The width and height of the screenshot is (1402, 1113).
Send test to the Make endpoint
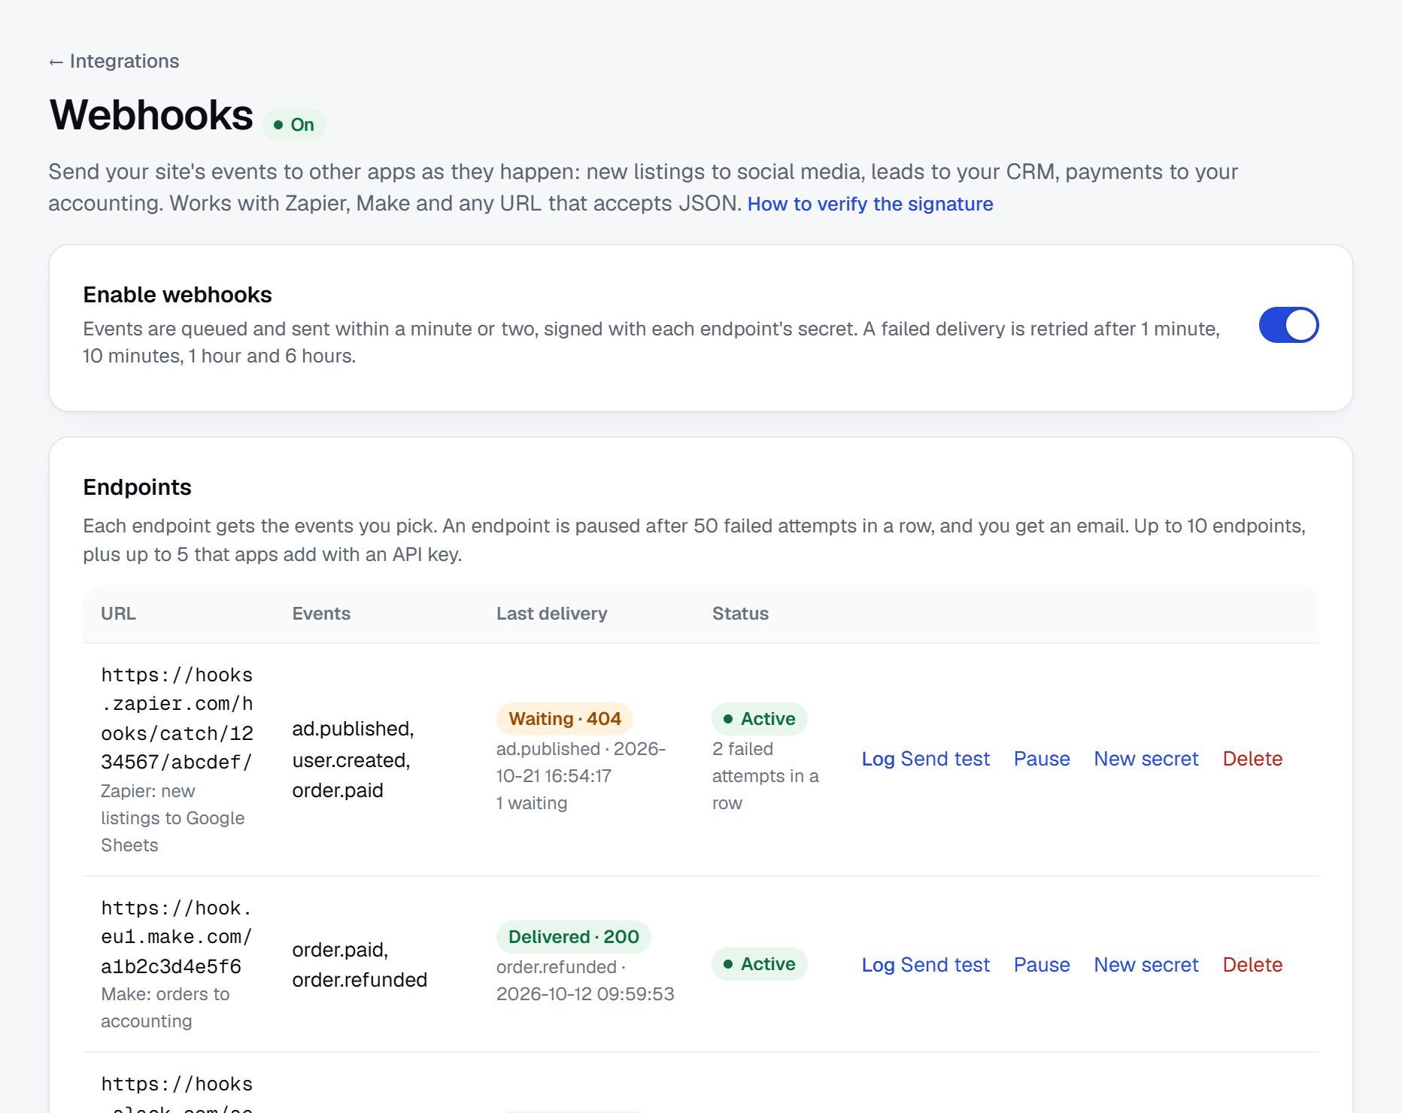tap(945, 965)
